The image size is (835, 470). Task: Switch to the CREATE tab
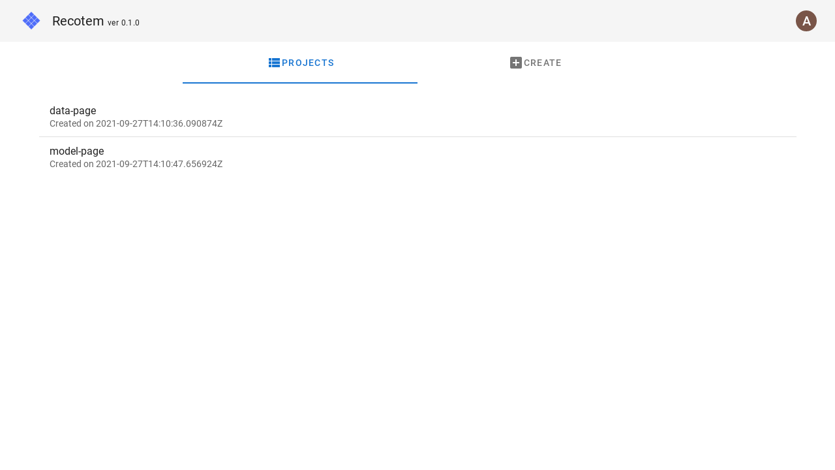(535, 62)
